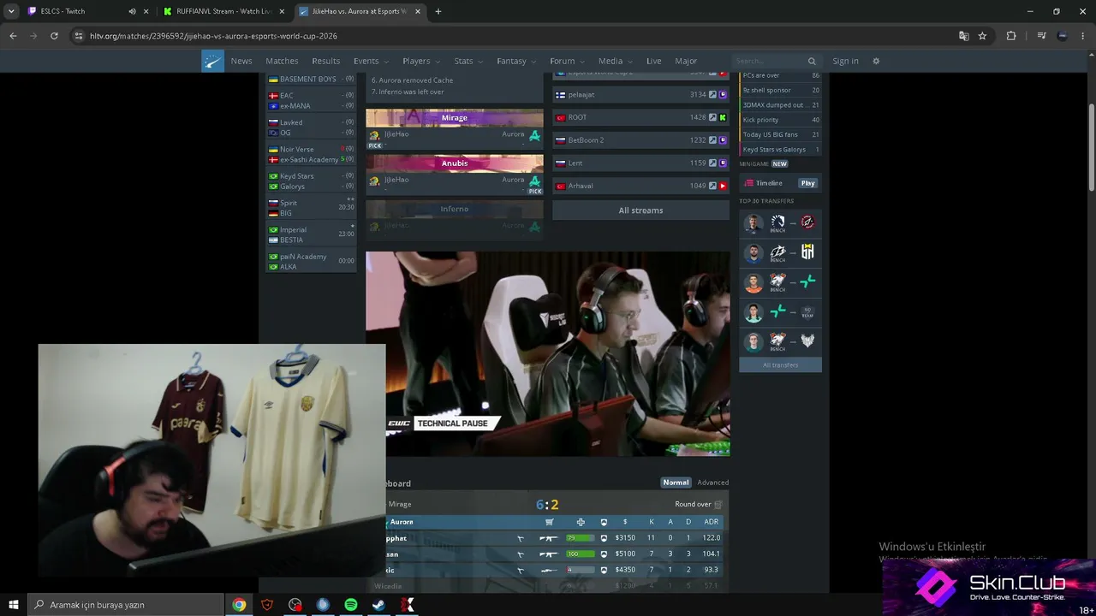The height and width of the screenshot is (616, 1096).
Task: Click the armor shield column header icon
Action: 604,522
